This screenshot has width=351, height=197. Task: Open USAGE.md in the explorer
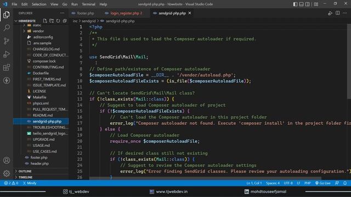pos(41,146)
